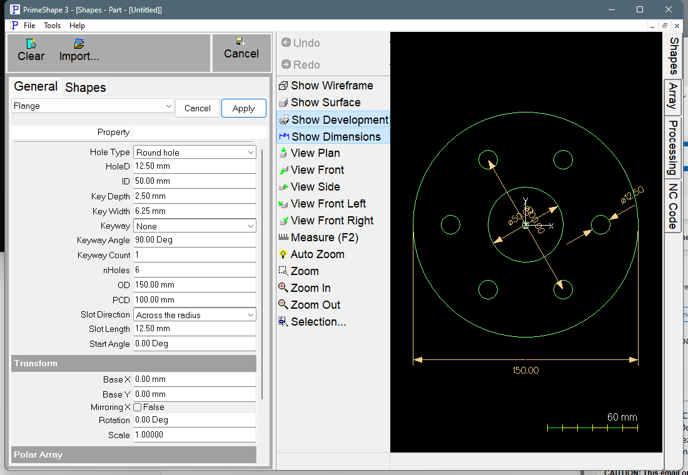Open the Keyway dropdown showing None
This screenshot has height=475, width=688.
[x=195, y=226]
